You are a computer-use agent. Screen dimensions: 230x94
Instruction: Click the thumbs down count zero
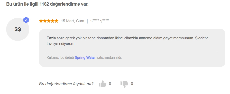click(132, 84)
